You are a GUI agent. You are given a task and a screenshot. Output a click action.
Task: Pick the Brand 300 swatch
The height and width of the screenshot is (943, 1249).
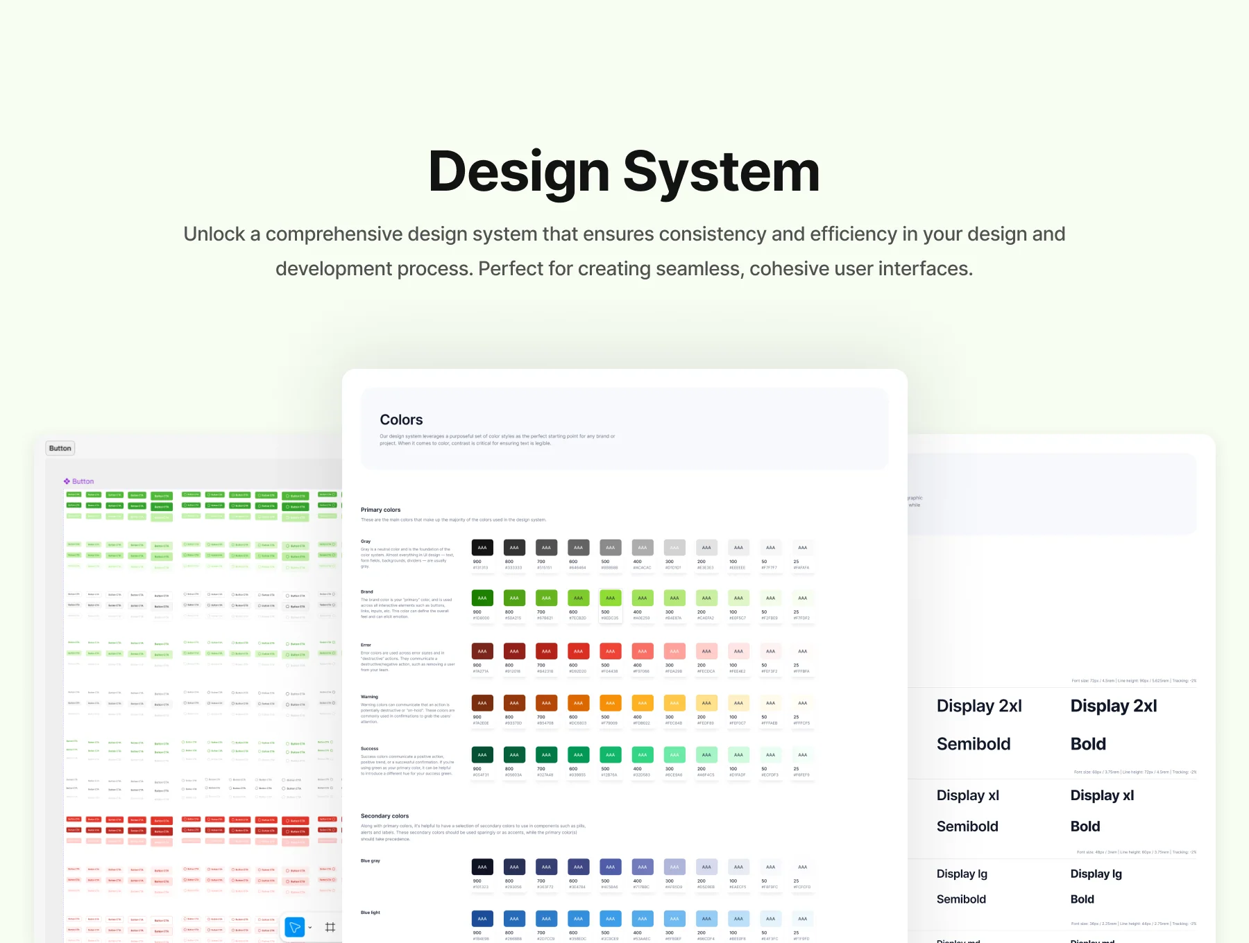(x=674, y=598)
